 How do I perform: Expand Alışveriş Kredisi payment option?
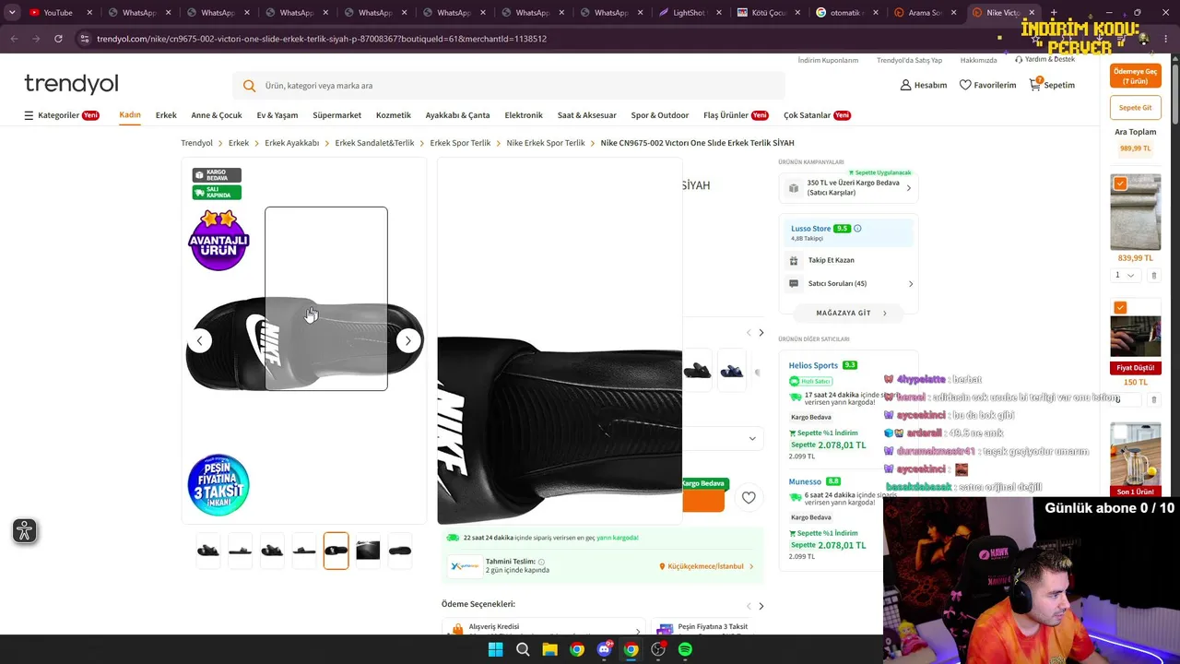(545, 630)
